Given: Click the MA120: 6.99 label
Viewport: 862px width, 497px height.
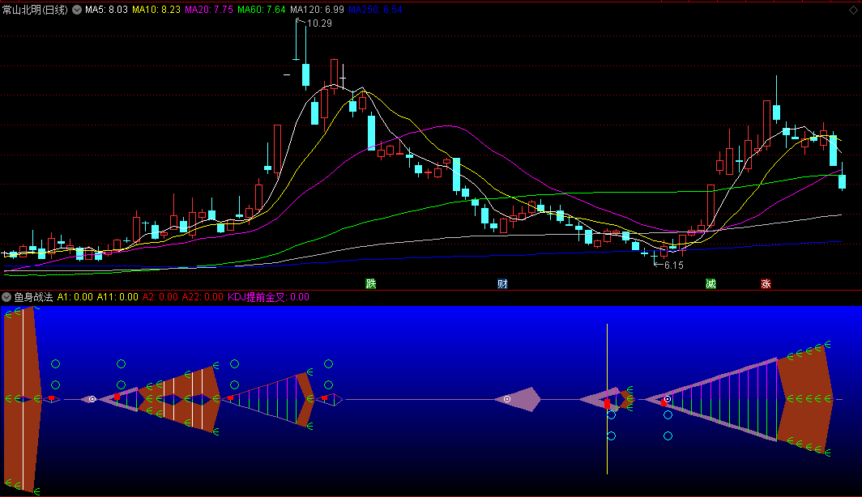Looking at the screenshot, I should tap(318, 10).
